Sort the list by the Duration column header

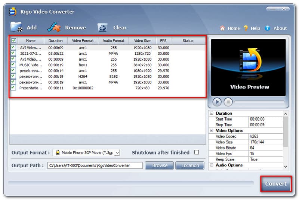[x=56, y=41]
